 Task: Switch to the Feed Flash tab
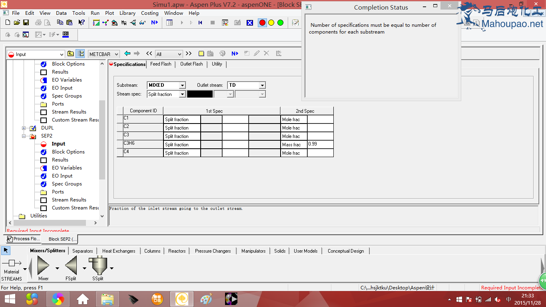click(x=161, y=64)
